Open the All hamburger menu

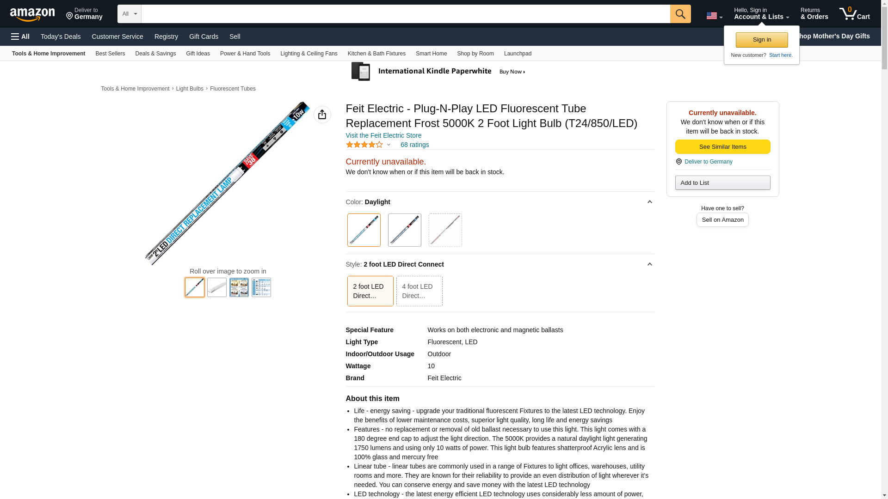(20, 37)
